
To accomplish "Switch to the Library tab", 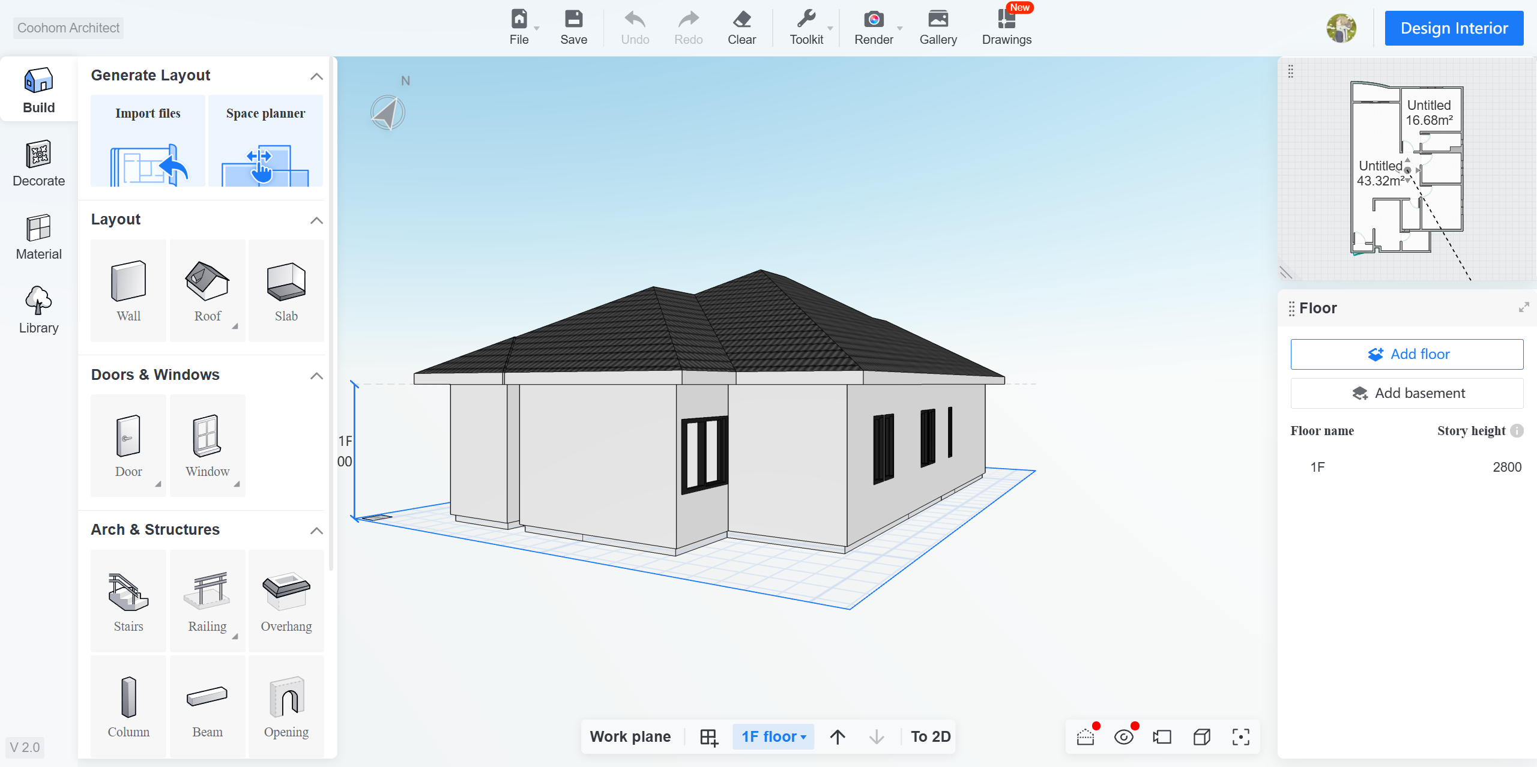I will pyautogui.click(x=39, y=310).
